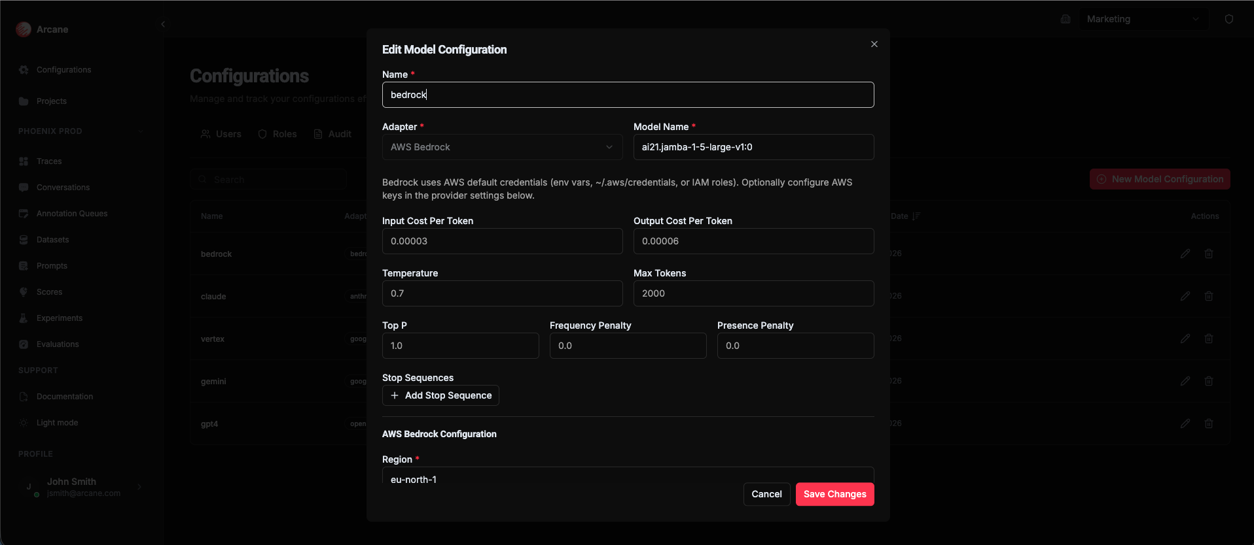
Task: Click the Datasets database icon
Action: click(24, 240)
